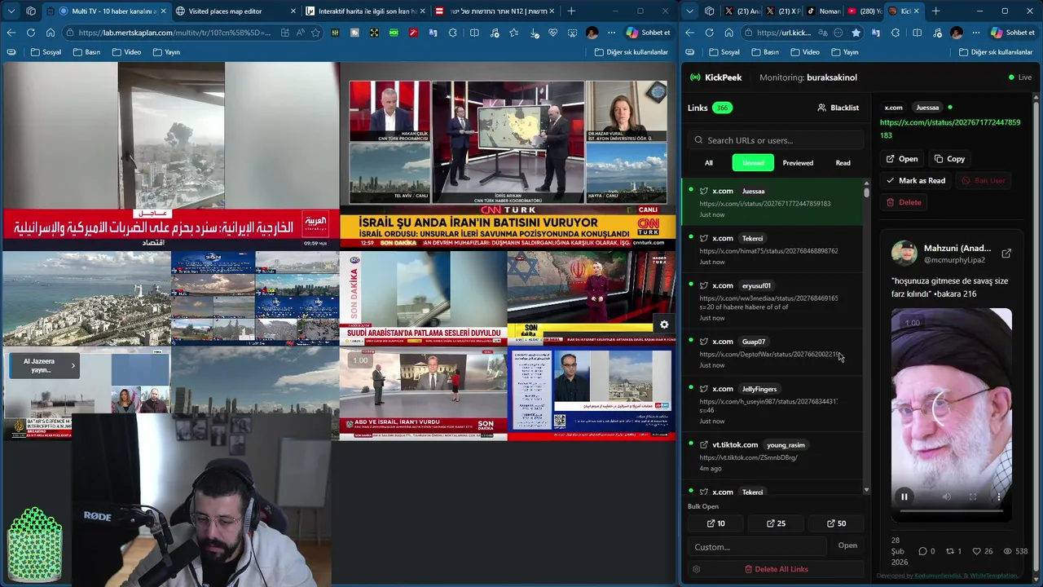Favorite the page in left browser address bar
Image resolution: width=1043 pixels, height=587 pixels.
tap(316, 33)
